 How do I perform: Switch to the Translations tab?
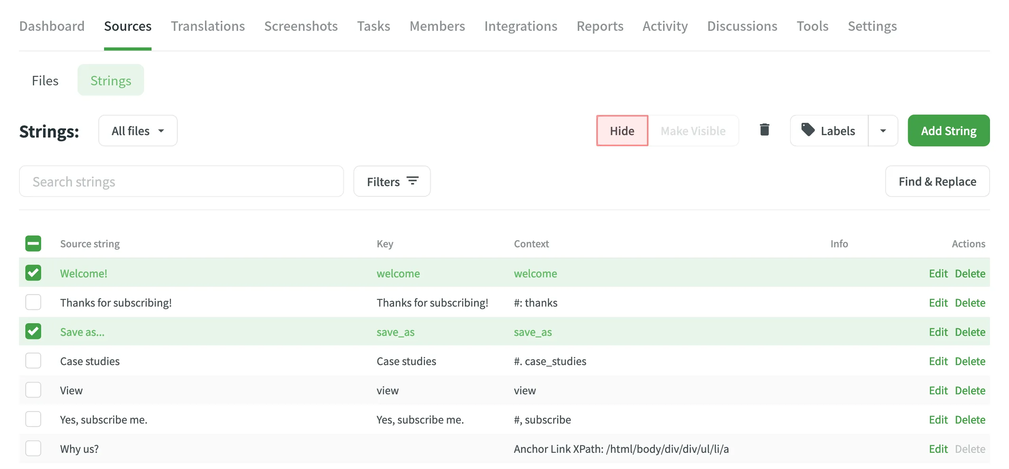coord(208,26)
